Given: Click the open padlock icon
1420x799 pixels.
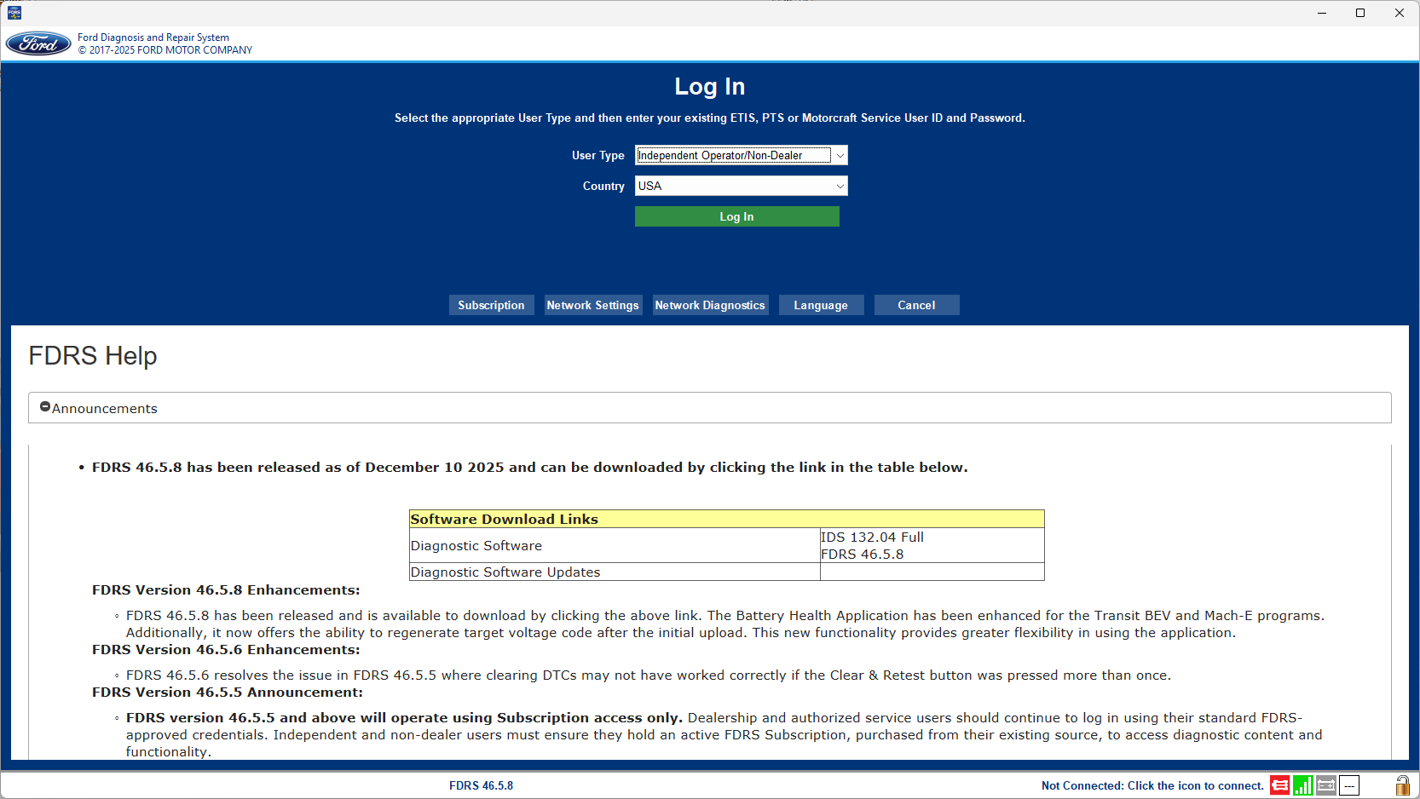Looking at the screenshot, I should [x=1402, y=785].
